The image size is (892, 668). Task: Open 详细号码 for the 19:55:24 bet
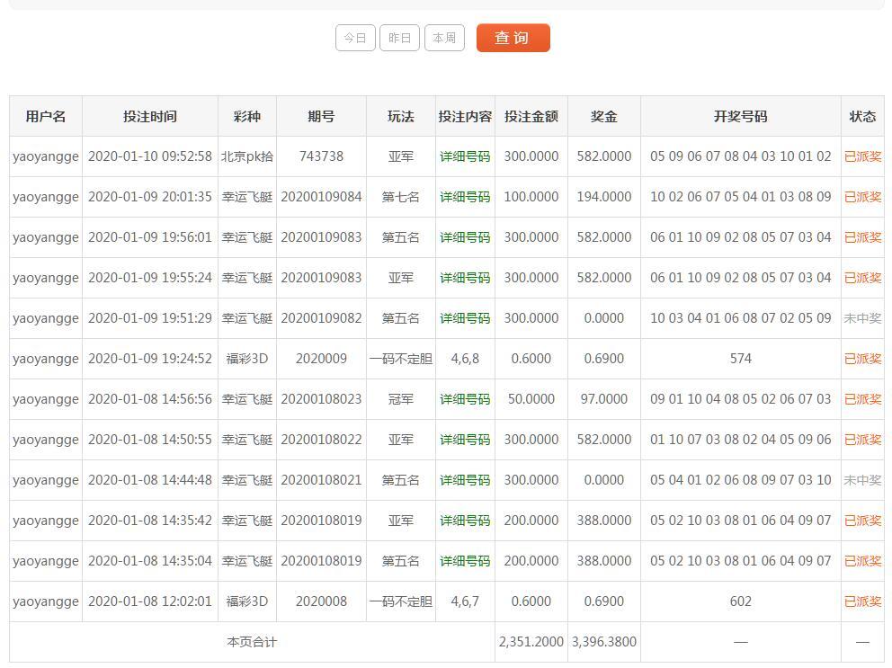[x=465, y=278]
